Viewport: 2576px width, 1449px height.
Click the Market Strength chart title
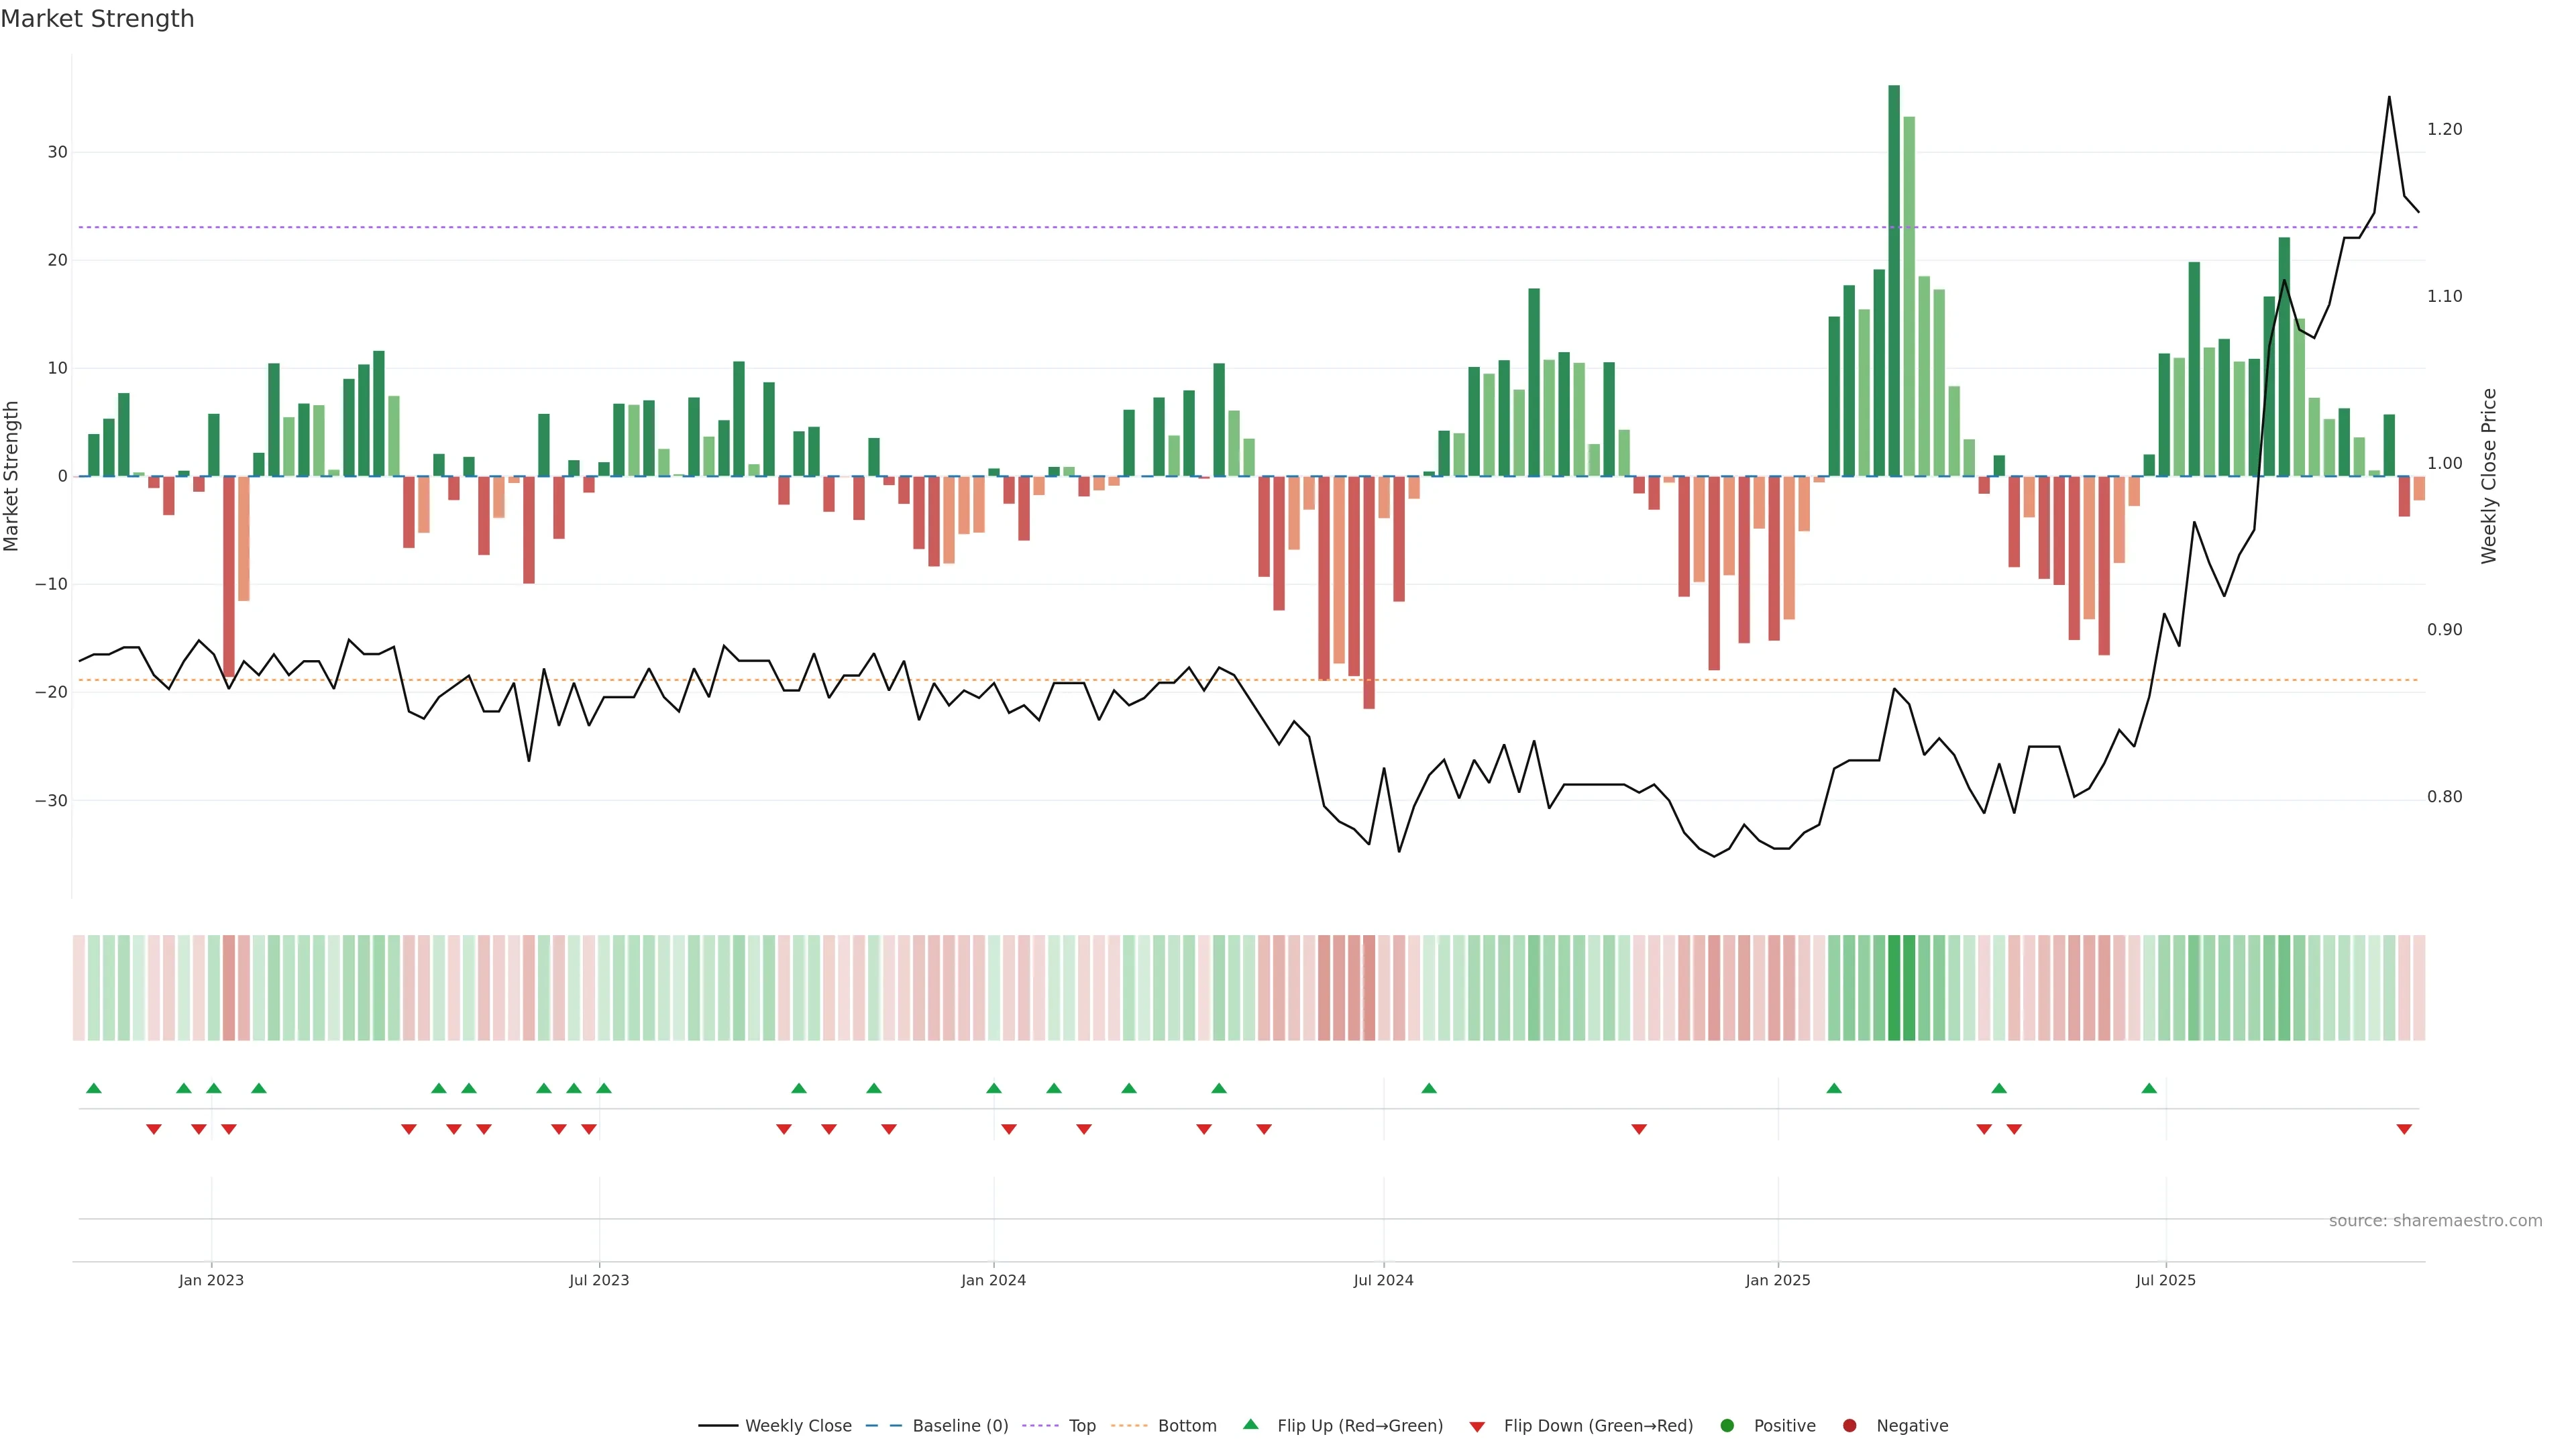[97, 19]
